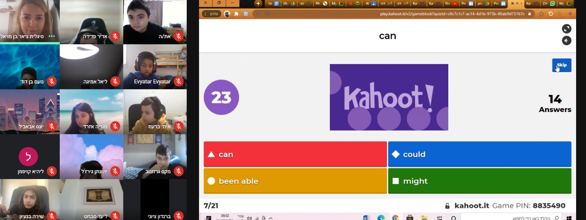Click muted mic on את/ה tile
Image resolution: width=586 pixels, height=220 pixels.
tap(179, 36)
